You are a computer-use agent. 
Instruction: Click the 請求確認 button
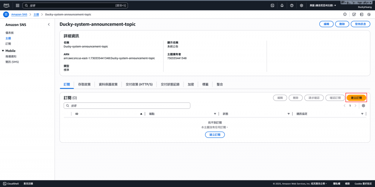point(314,98)
